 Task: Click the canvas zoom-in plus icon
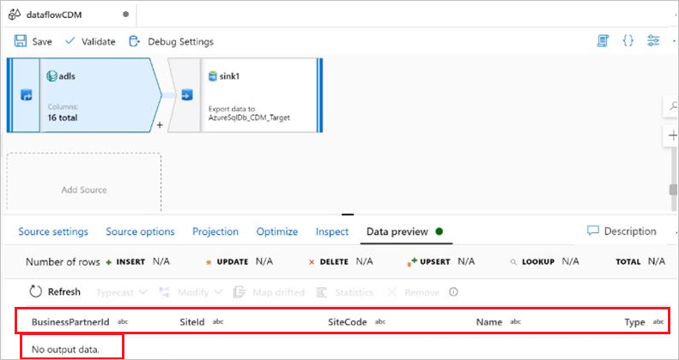coord(671,135)
